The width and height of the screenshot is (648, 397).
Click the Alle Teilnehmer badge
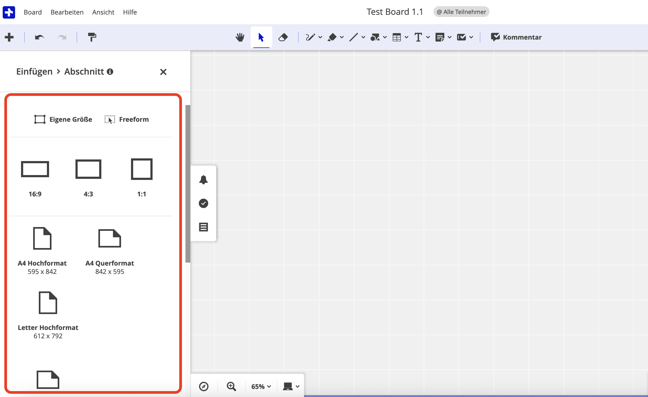(461, 12)
